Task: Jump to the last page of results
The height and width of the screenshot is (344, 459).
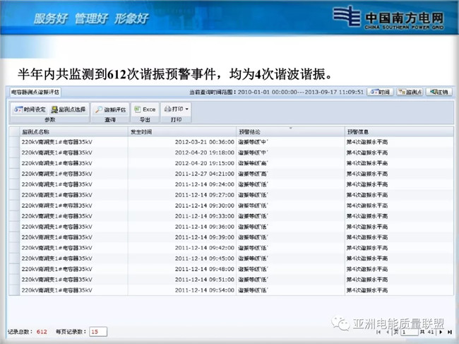Action: point(448,331)
